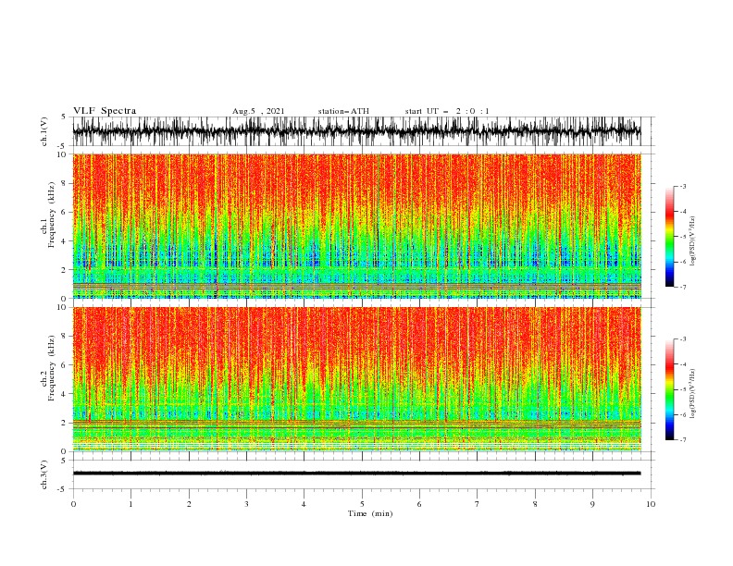Image resolution: width=733 pixels, height=566 pixels.
Task: Click the ch.1 color bar "log(PSD)(V²/Hz)" label
Action: click(693, 241)
